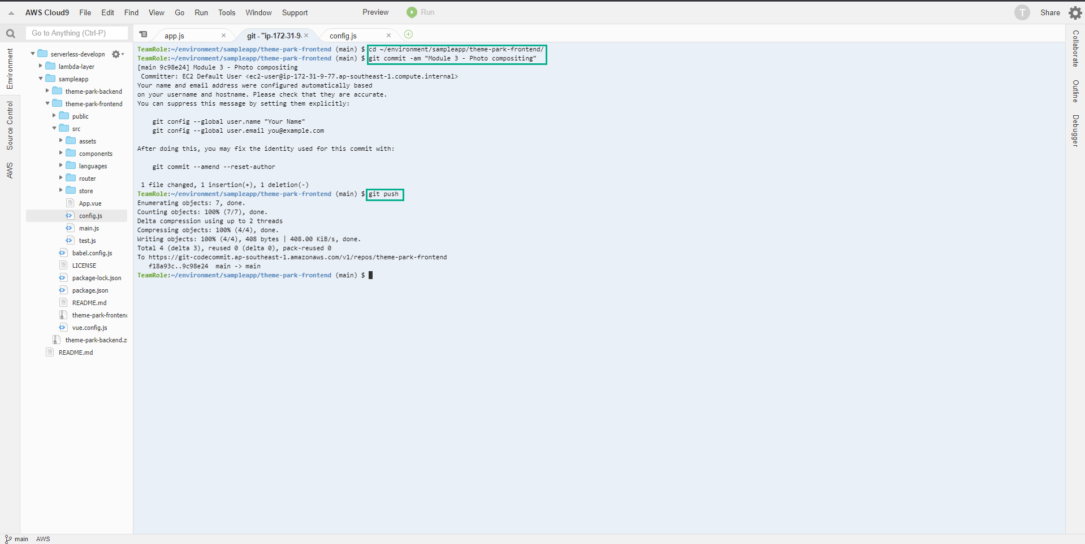Image resolution: width=1085 pixels, height=544 pixels.
Task: Collapse the src folder
Action: point(54,128)
